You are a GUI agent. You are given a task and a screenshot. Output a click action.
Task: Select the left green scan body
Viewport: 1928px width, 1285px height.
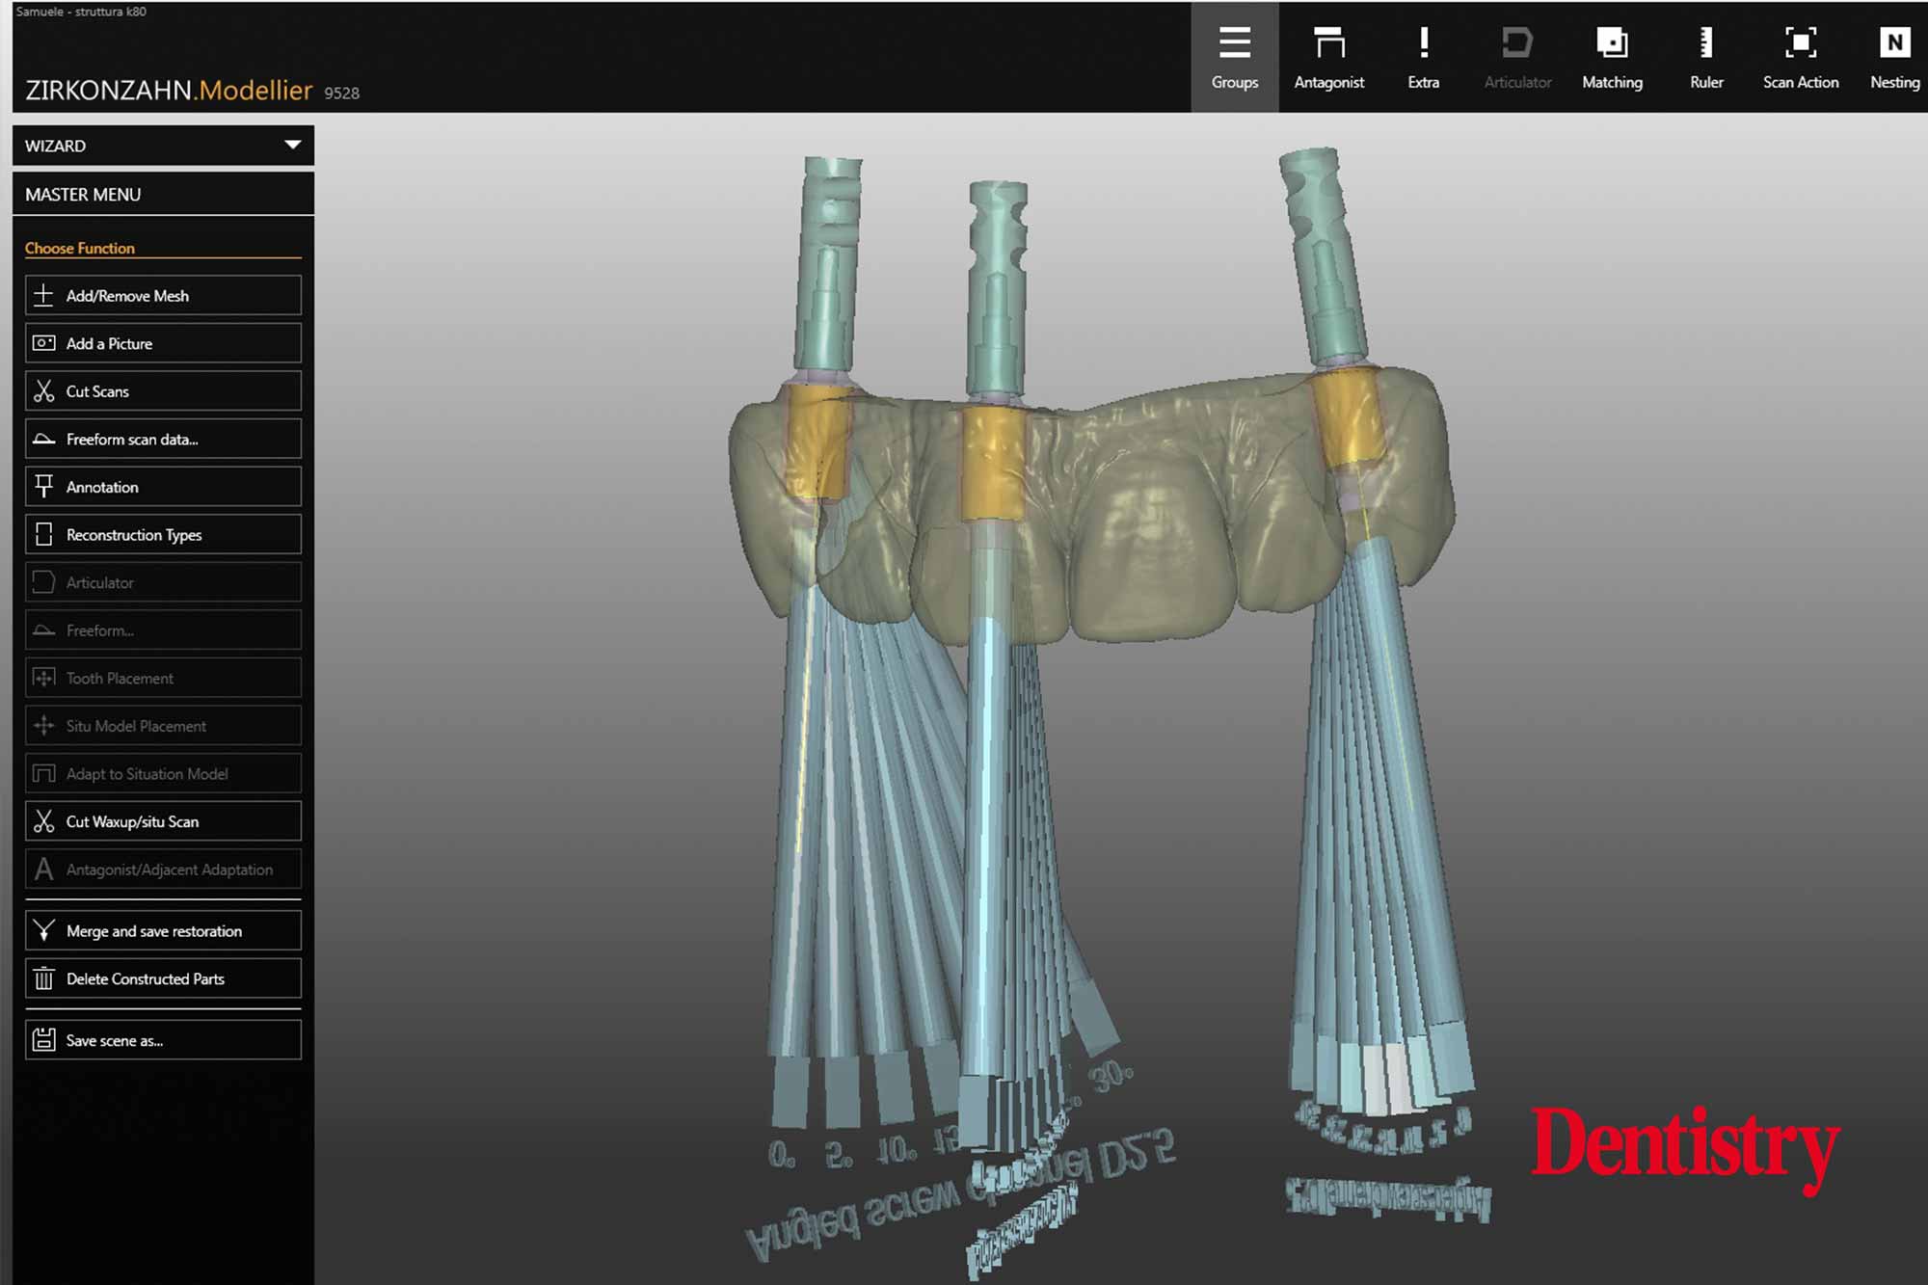827,265
